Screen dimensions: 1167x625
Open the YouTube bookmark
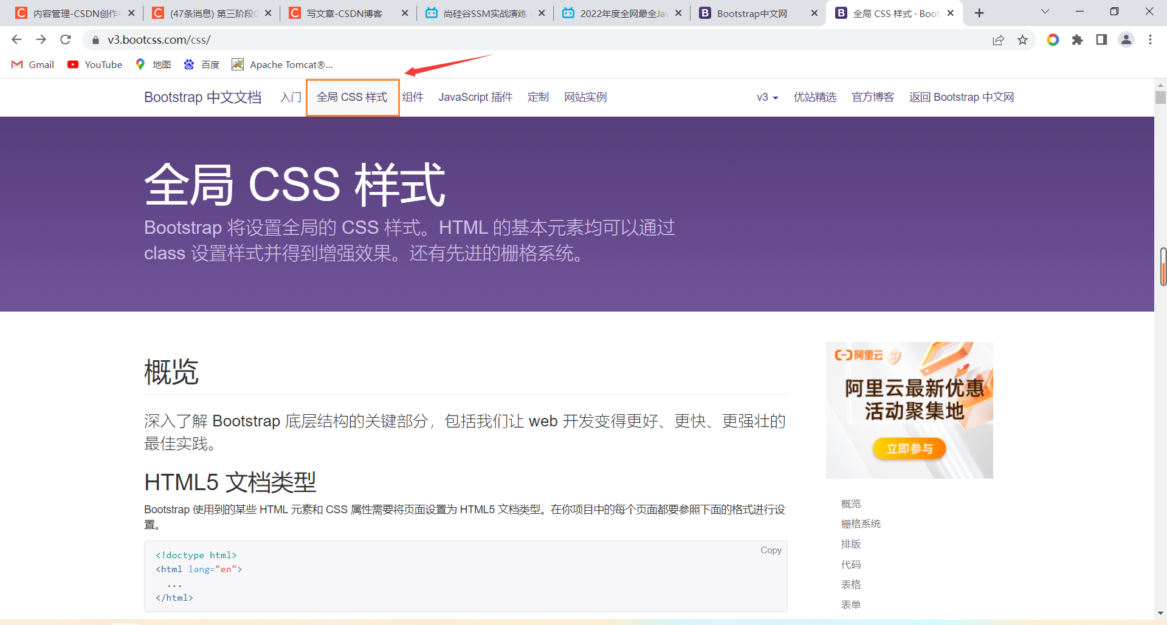95,64
